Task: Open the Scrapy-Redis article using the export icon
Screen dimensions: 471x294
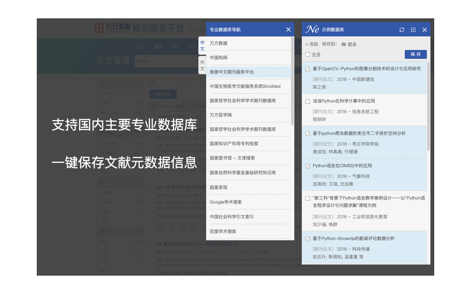Action: [183, 227]
